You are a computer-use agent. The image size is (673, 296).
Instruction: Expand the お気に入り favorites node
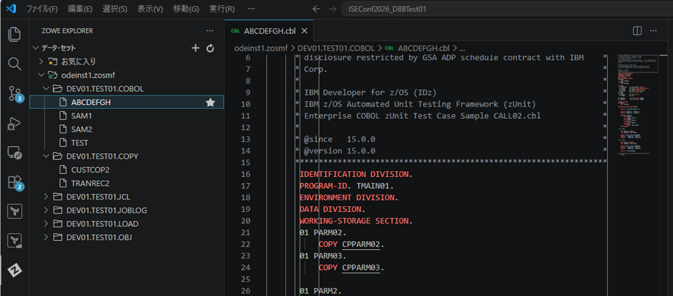point(41,61)
